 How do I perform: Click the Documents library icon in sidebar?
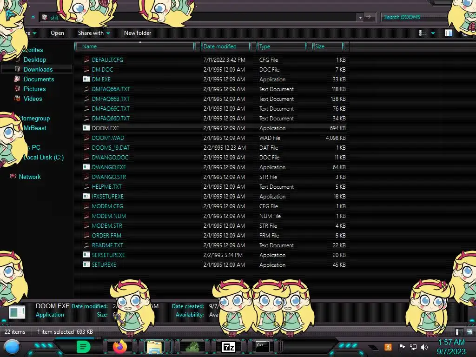click(17, 79)
